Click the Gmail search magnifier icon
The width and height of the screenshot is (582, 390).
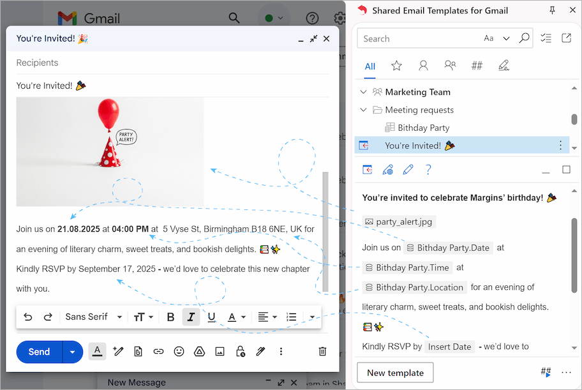234,17
